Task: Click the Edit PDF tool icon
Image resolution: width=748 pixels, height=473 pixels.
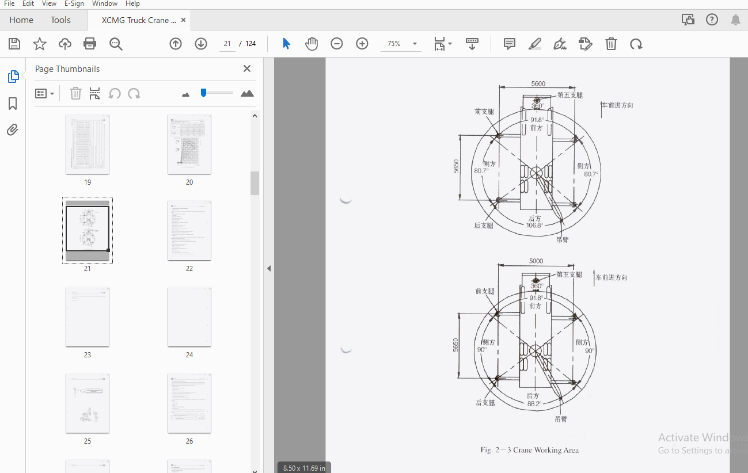Action: 586,44
